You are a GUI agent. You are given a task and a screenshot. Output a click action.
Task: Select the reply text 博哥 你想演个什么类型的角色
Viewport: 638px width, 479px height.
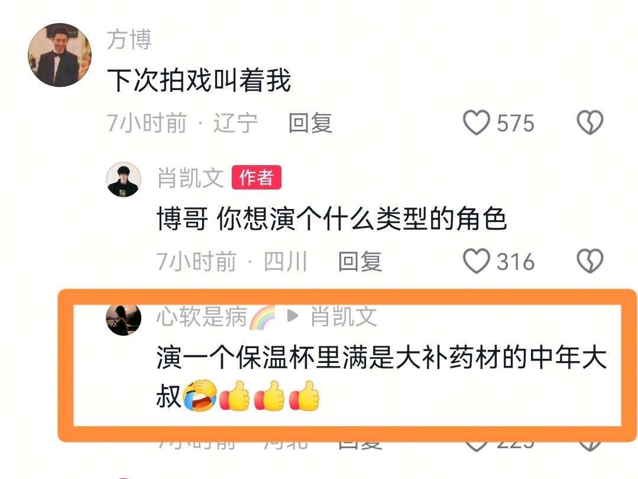332,218
